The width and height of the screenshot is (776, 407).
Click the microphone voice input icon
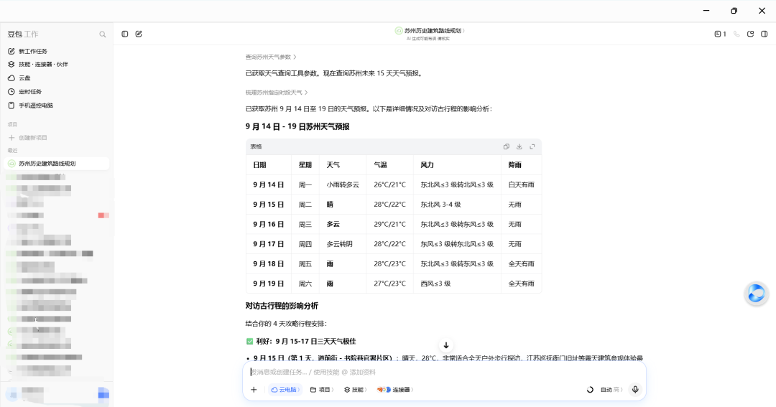pos(635,390)
